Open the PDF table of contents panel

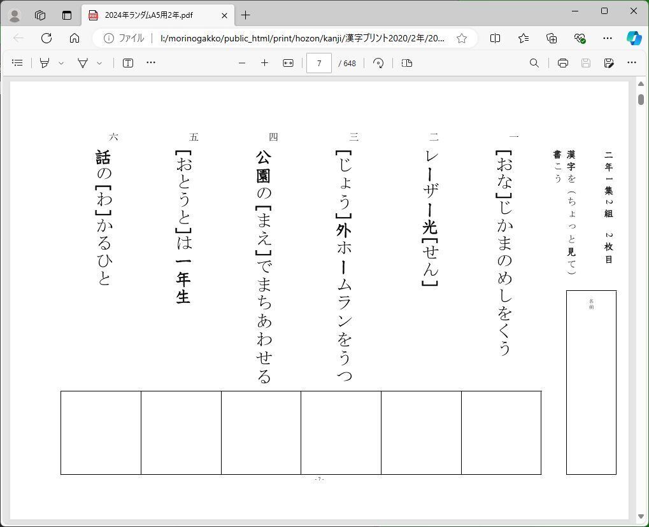point(17,63)
